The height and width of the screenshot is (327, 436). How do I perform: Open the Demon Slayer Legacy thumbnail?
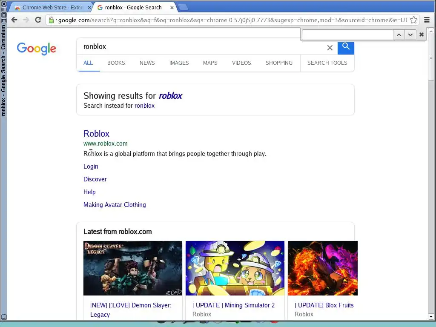pos(133,268)
